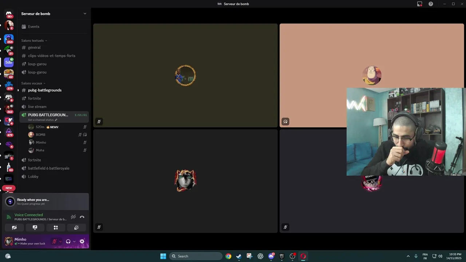Click the NEW unread indicator in server list
This screenshot has width=466, height=262.
[9, 188]
